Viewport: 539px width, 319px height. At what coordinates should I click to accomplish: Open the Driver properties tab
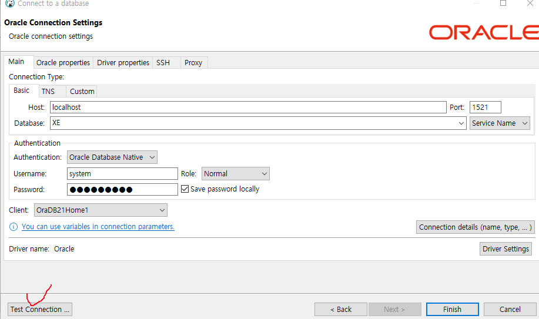pyautogui.click(x=123, y=62)
